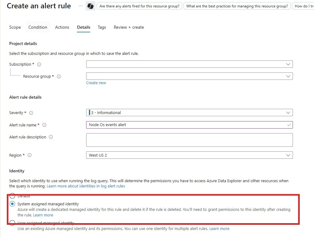Click inside the Alert rule description field
This screenshot has width=316, height=238.
point(189,140)
